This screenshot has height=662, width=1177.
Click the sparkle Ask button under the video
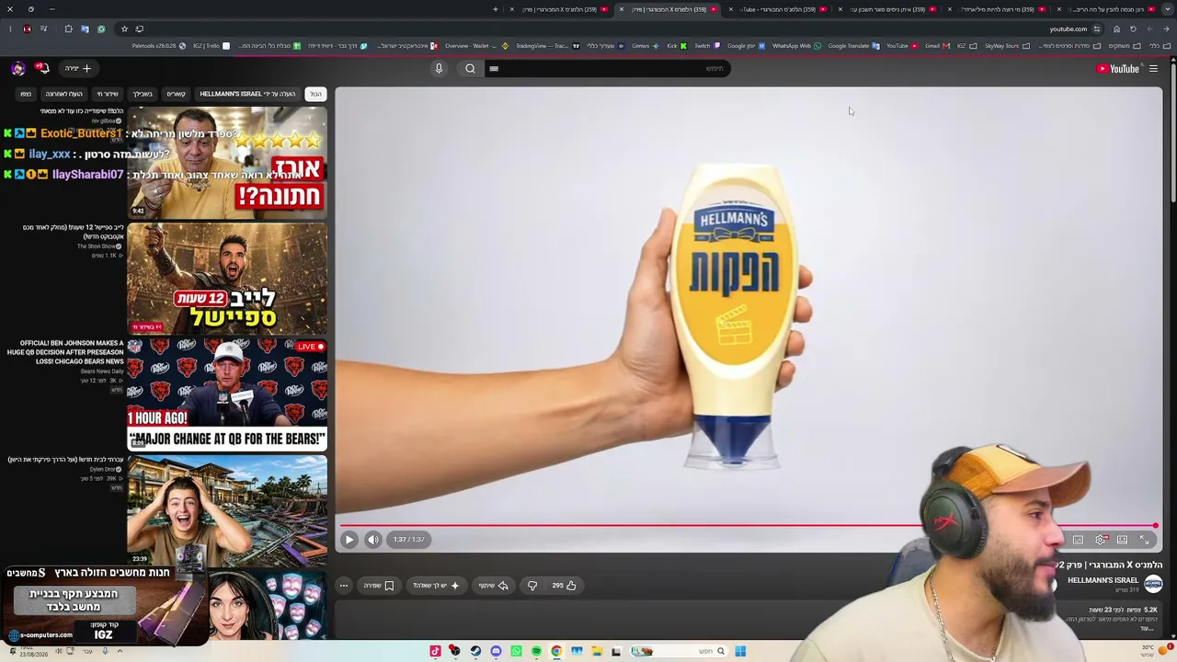[x=436, y=586]
